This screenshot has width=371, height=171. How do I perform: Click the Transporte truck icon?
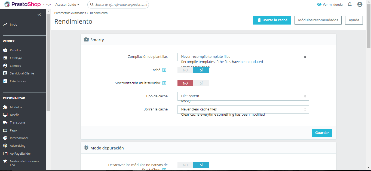(x=5, y=122)
